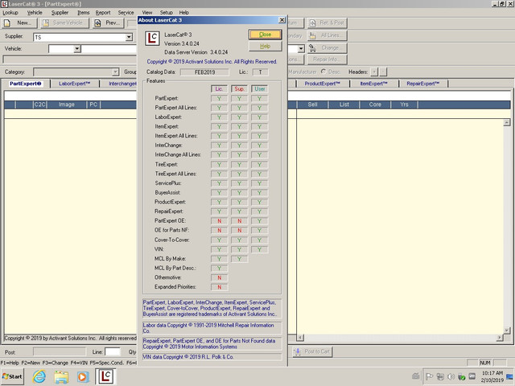Open the Vehicle menu
The height and width of the screenshot is (386, 515).
pos(35,13)
